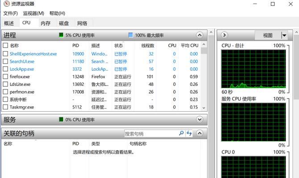Viewport: 299px width, 178px height.
Task: Check the perfmon.exe checkbox
Action: 5,92
